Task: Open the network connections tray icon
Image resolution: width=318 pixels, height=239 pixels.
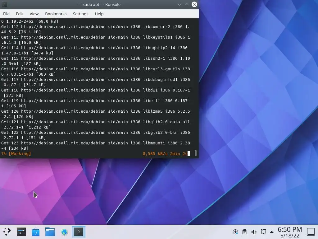Action: [263, 232]
